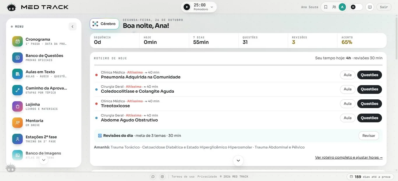Open the user avatar A
Image resolution: width=398 pixels, height=181 pixels.
click(x=342, y=7)
